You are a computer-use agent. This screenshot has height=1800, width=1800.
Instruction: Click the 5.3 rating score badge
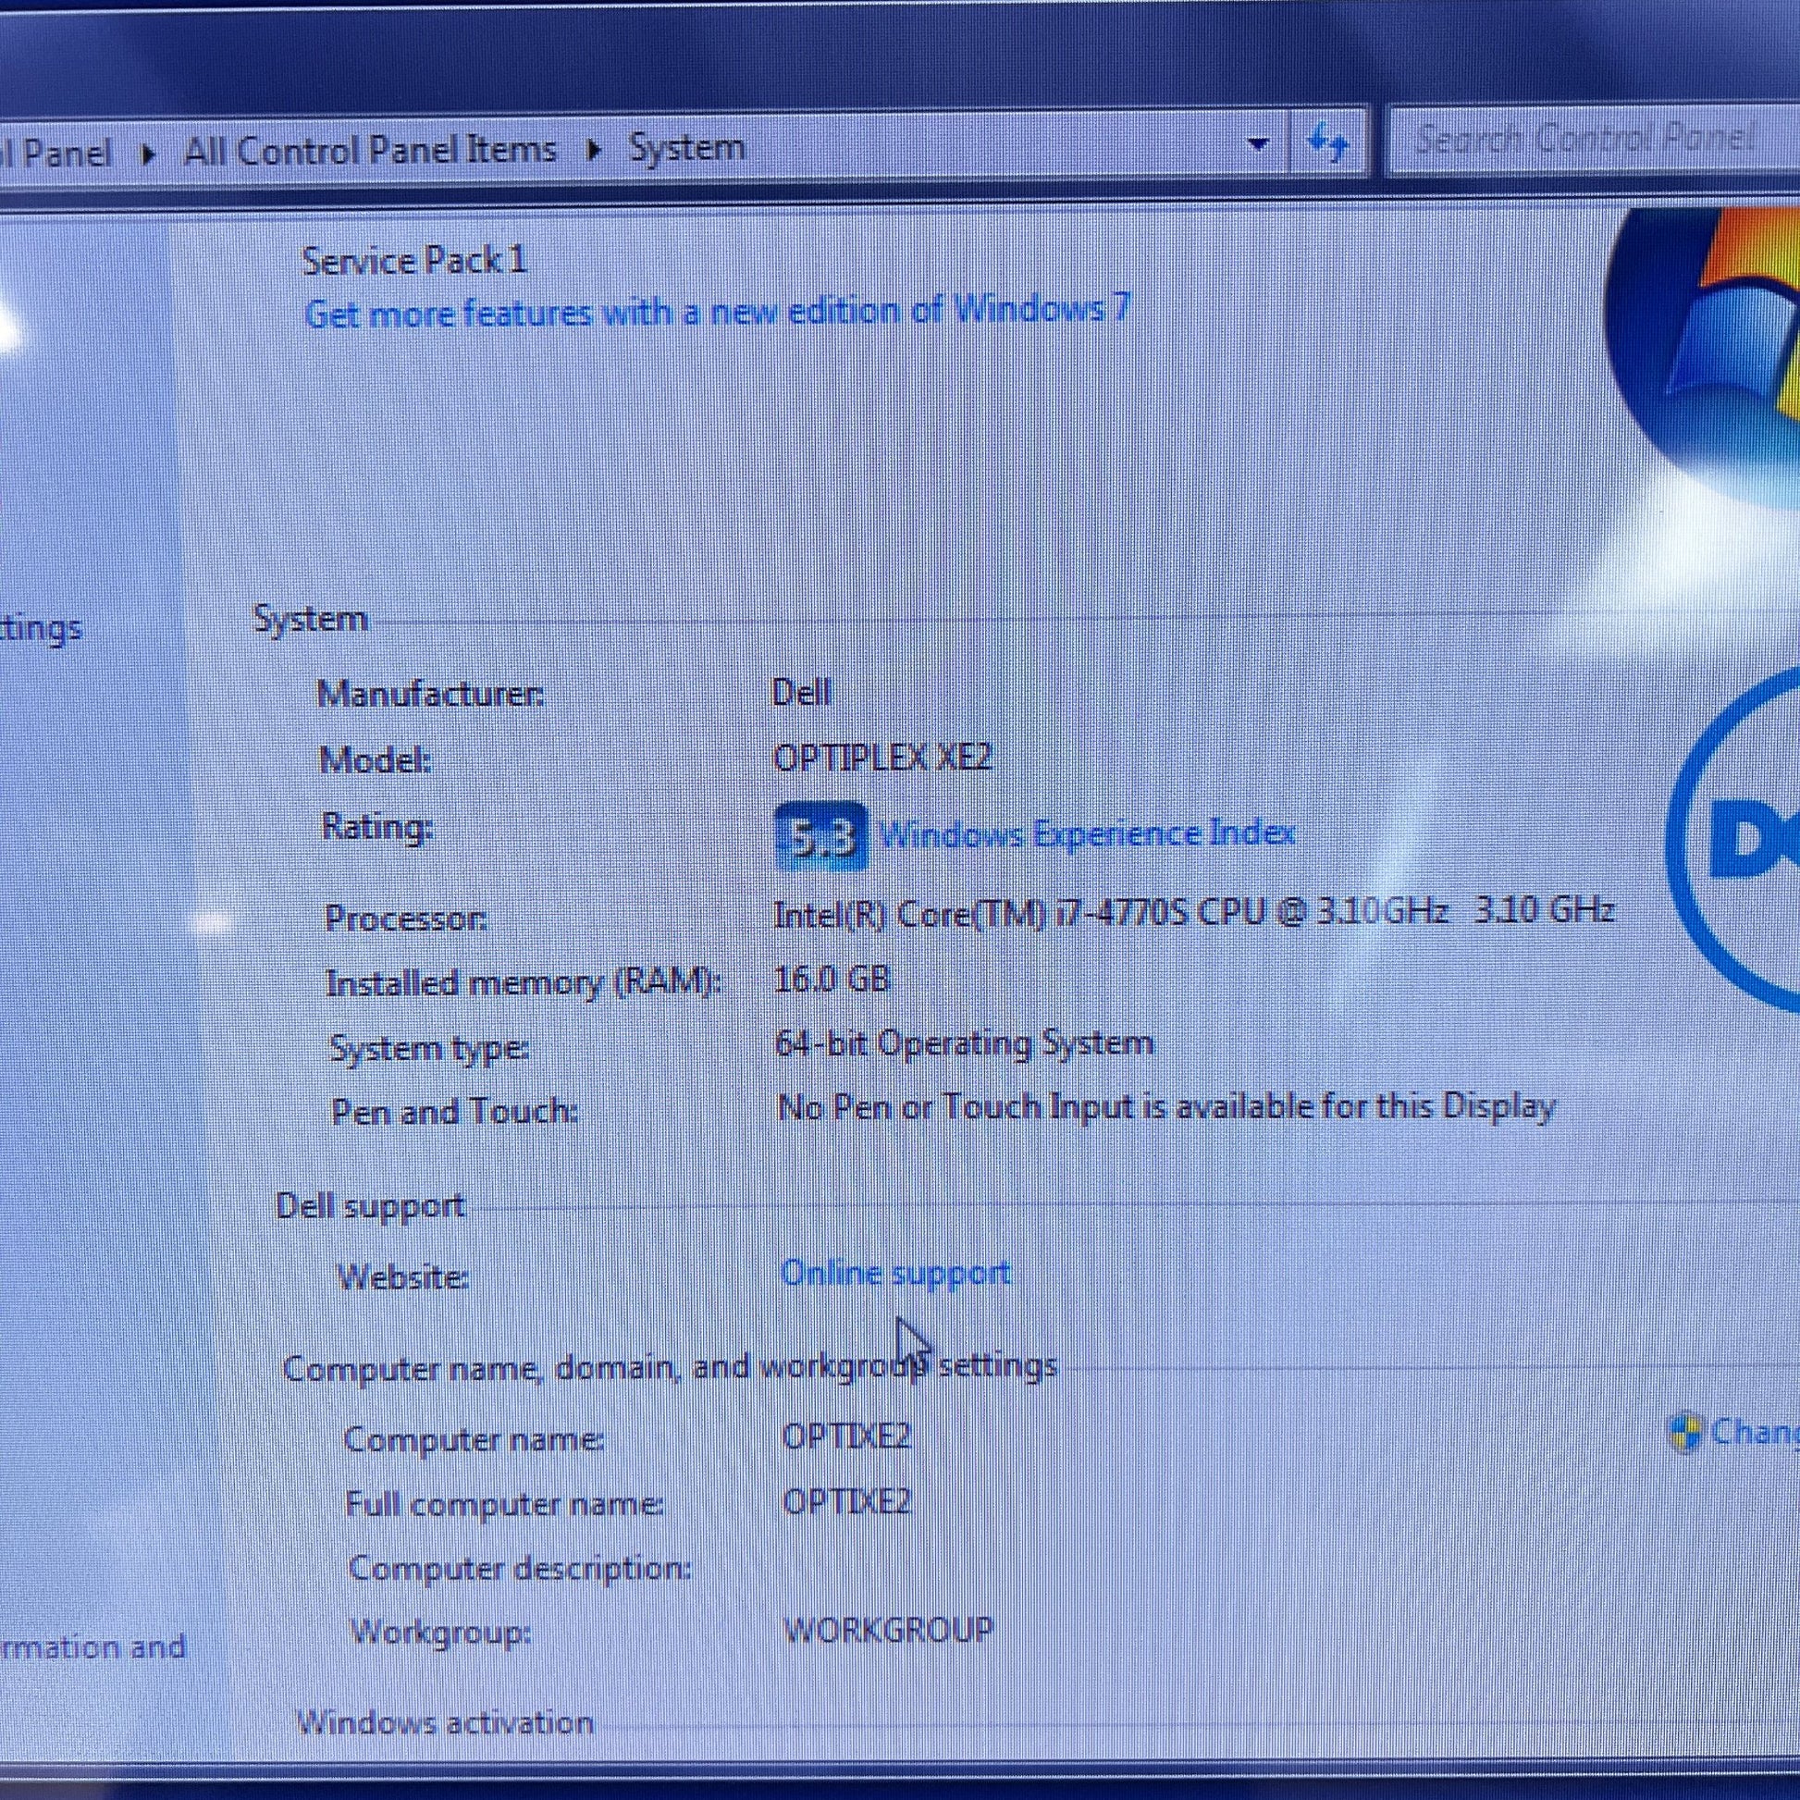820,838
